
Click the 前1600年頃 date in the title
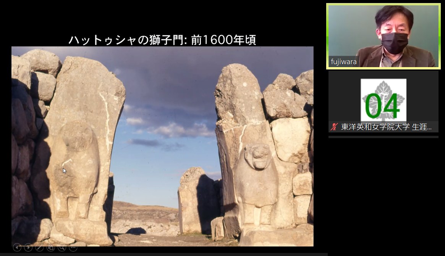[223, 40]
